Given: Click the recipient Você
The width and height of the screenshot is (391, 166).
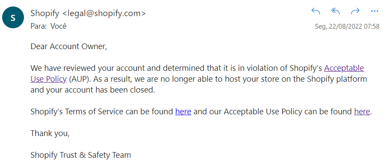Looking at the screenshot, I should [x=59, y=26].
